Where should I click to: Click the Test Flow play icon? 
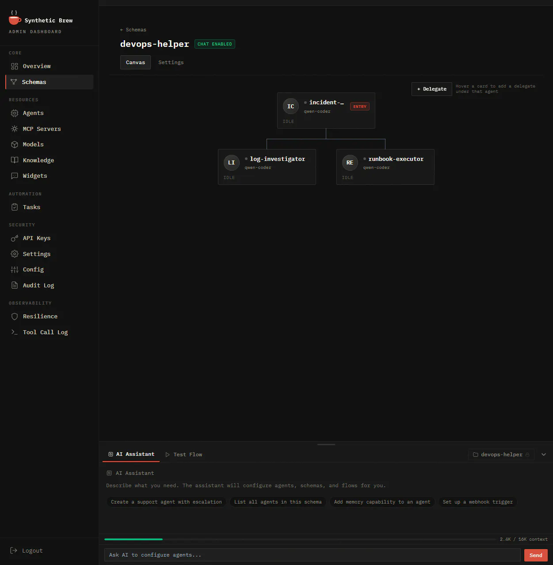click(x=168, y=454)
